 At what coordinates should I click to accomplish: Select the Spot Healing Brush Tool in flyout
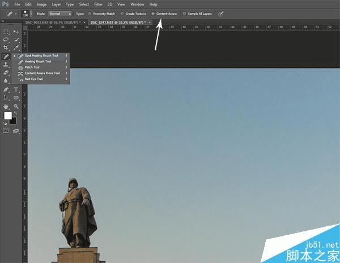41,55
